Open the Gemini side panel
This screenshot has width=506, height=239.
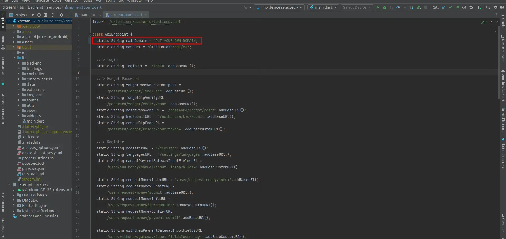point(503,21)
